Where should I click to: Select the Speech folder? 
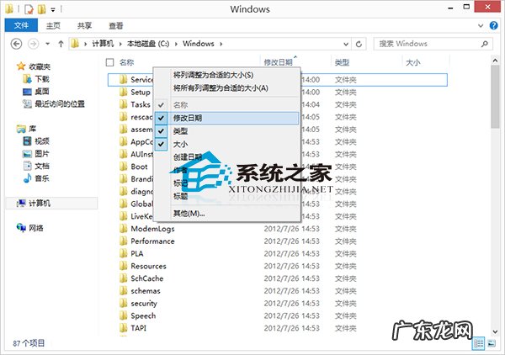(x=143, y=315)
